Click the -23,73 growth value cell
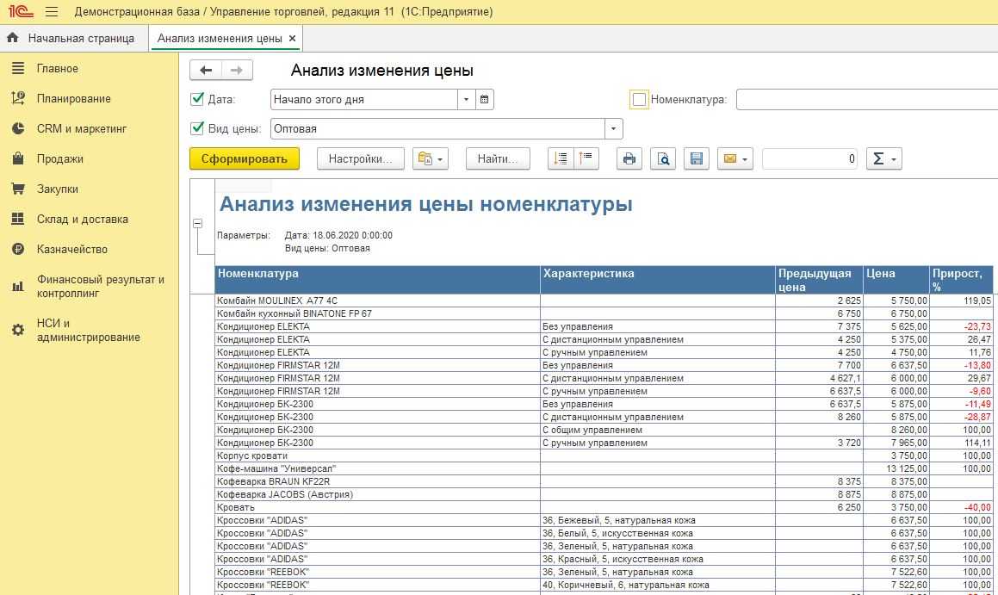 click(961, 326)
